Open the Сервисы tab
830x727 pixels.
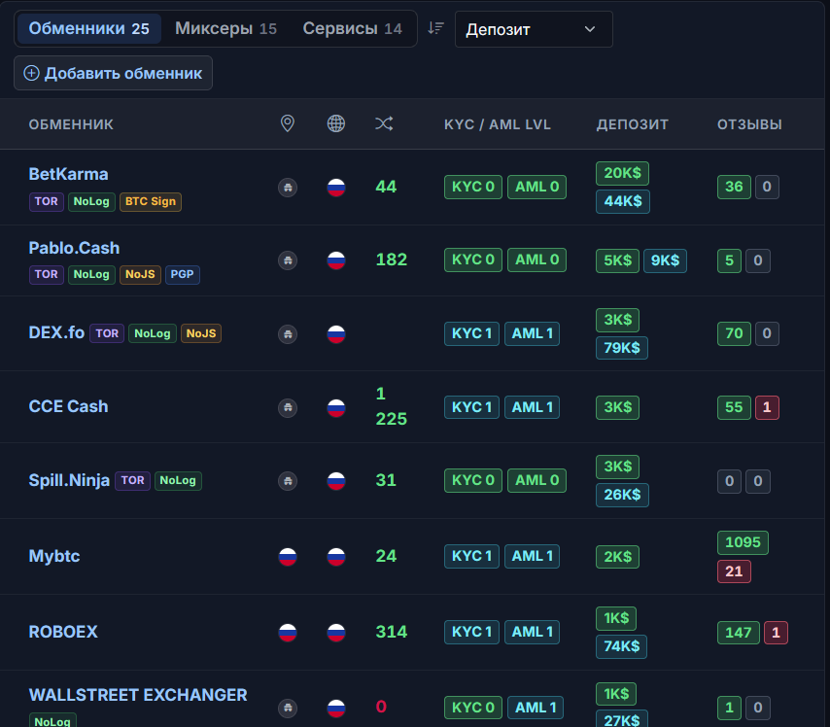[352, 28]
